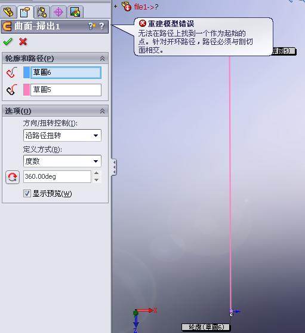305x333 pixels.
Task: Click the 草圖5 callout label in the viewport
Action: point(284,51)
